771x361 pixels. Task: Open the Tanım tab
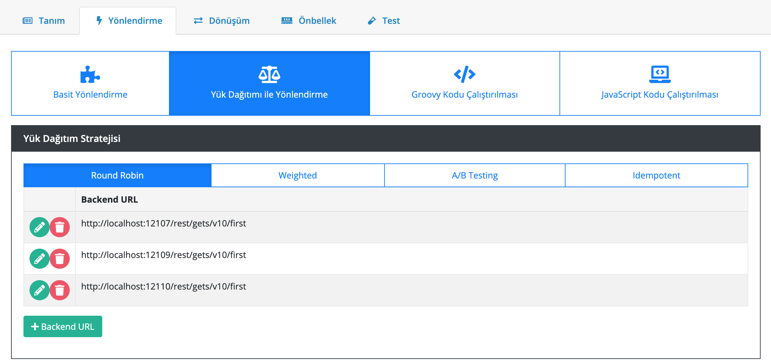tap(44, 21)
